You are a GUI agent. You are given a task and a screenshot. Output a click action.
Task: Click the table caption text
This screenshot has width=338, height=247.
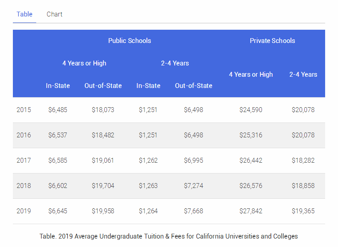[x=169, y=236]
